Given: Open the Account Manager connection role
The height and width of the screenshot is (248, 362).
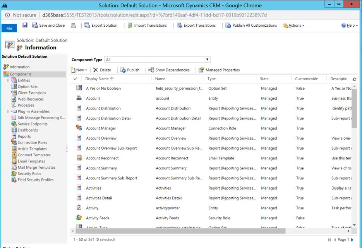Looking at the screenshot, I should tap(101, 128).
